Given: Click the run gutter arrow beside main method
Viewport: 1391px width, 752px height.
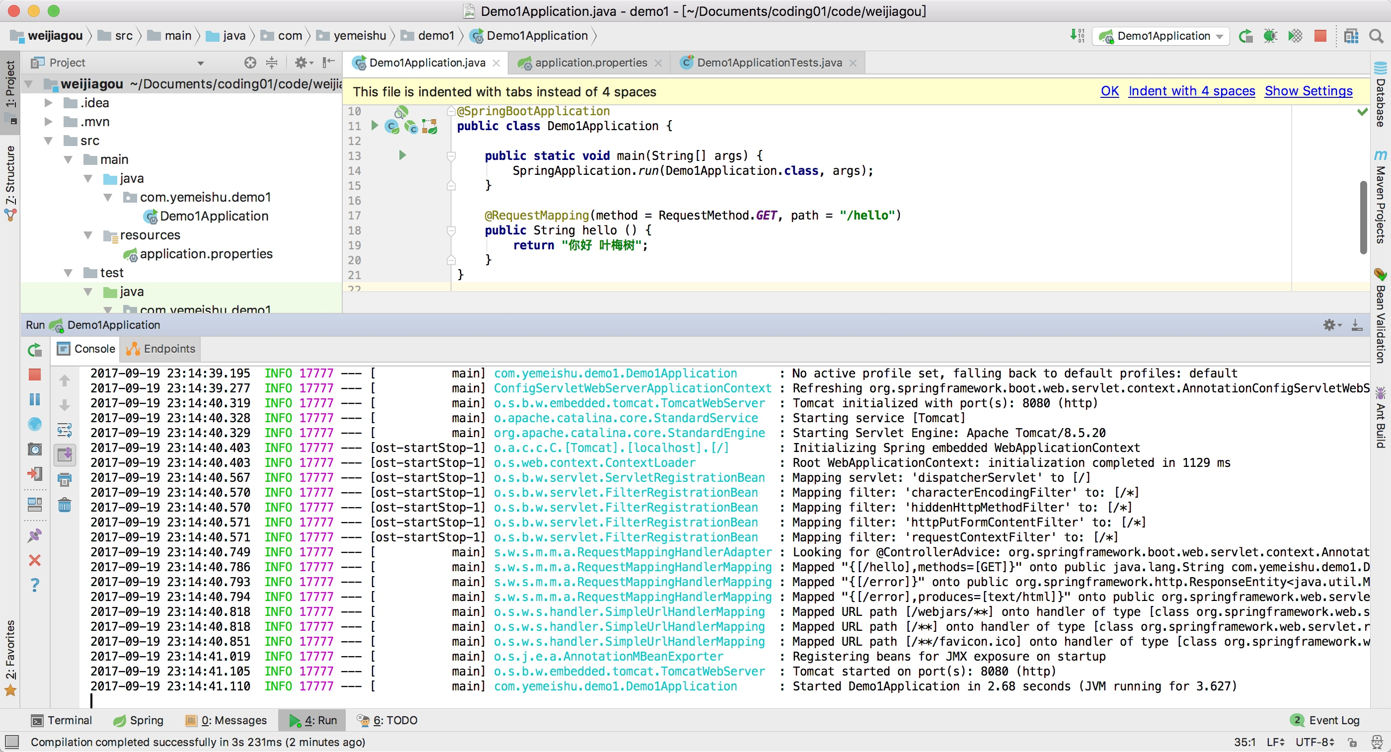Looking at the screenshot, I should coord(402,155).
